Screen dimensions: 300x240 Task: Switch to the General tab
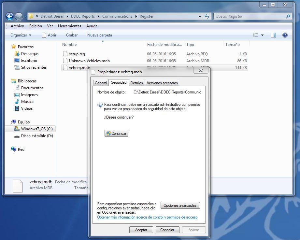coord(101,83)
